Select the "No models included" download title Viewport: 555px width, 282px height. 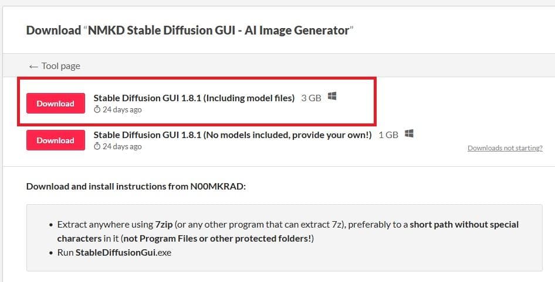(x=232, y=135)
